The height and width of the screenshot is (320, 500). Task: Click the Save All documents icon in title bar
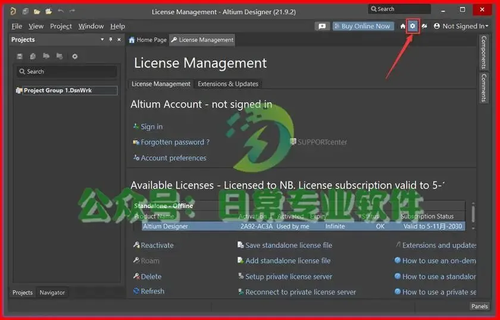tap(25, 11)
